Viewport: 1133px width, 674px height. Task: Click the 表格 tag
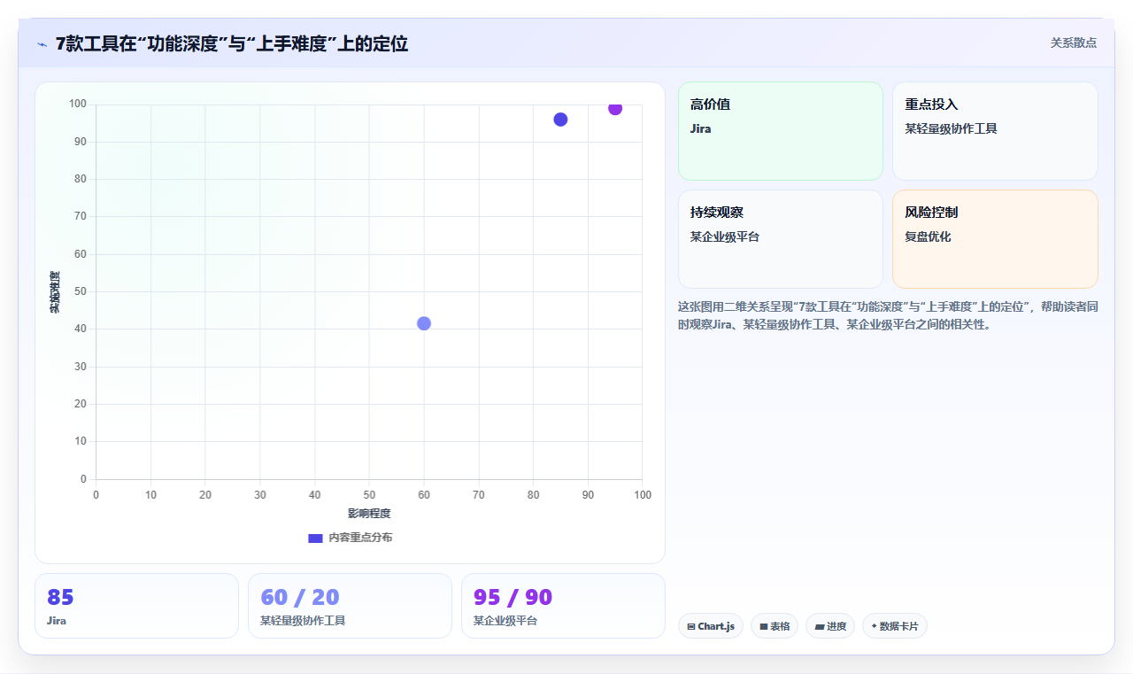pos(775,626)
